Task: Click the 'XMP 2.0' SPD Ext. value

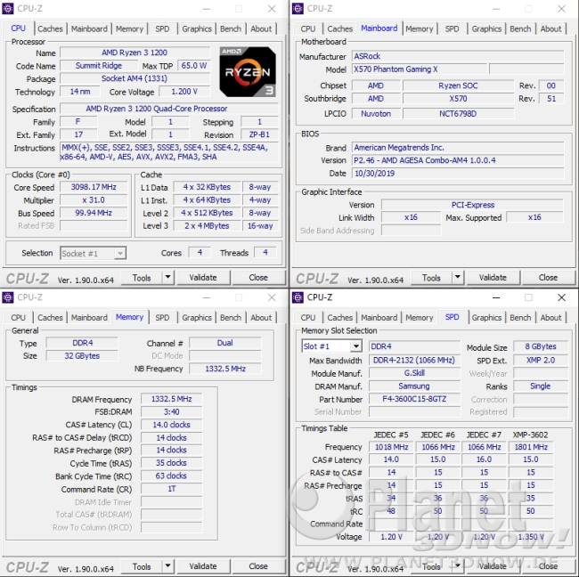Action: [x=541, y=361]
